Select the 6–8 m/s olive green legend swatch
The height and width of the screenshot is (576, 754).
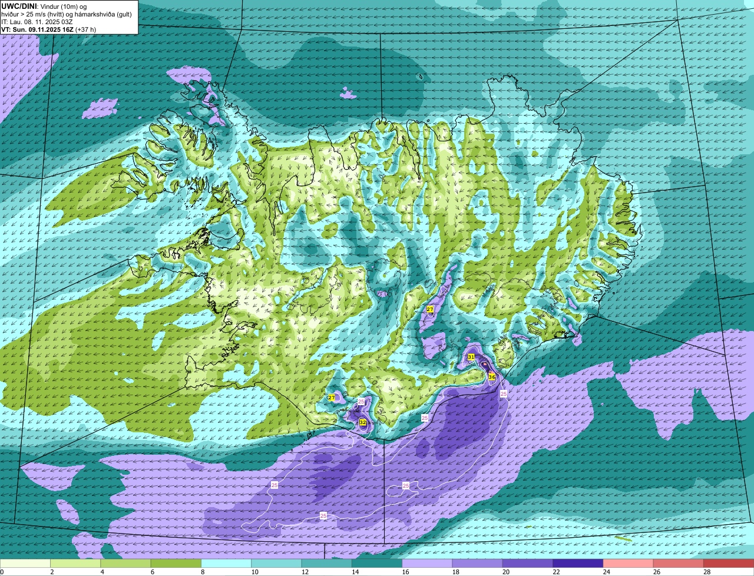[x=176, y=563]
